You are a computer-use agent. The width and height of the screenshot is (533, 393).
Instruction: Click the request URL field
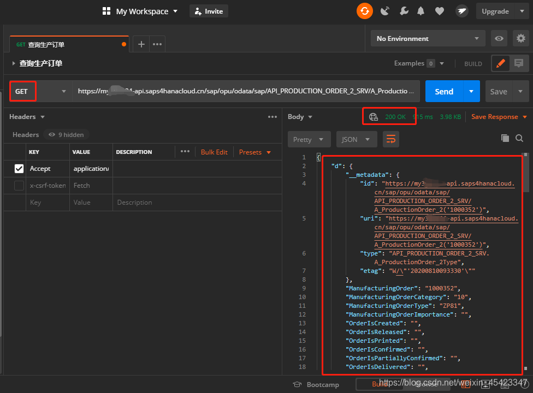tap(246, 91)
